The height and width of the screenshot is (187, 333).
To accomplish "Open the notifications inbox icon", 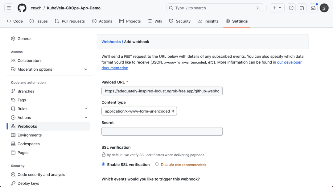I will [313, 8].
